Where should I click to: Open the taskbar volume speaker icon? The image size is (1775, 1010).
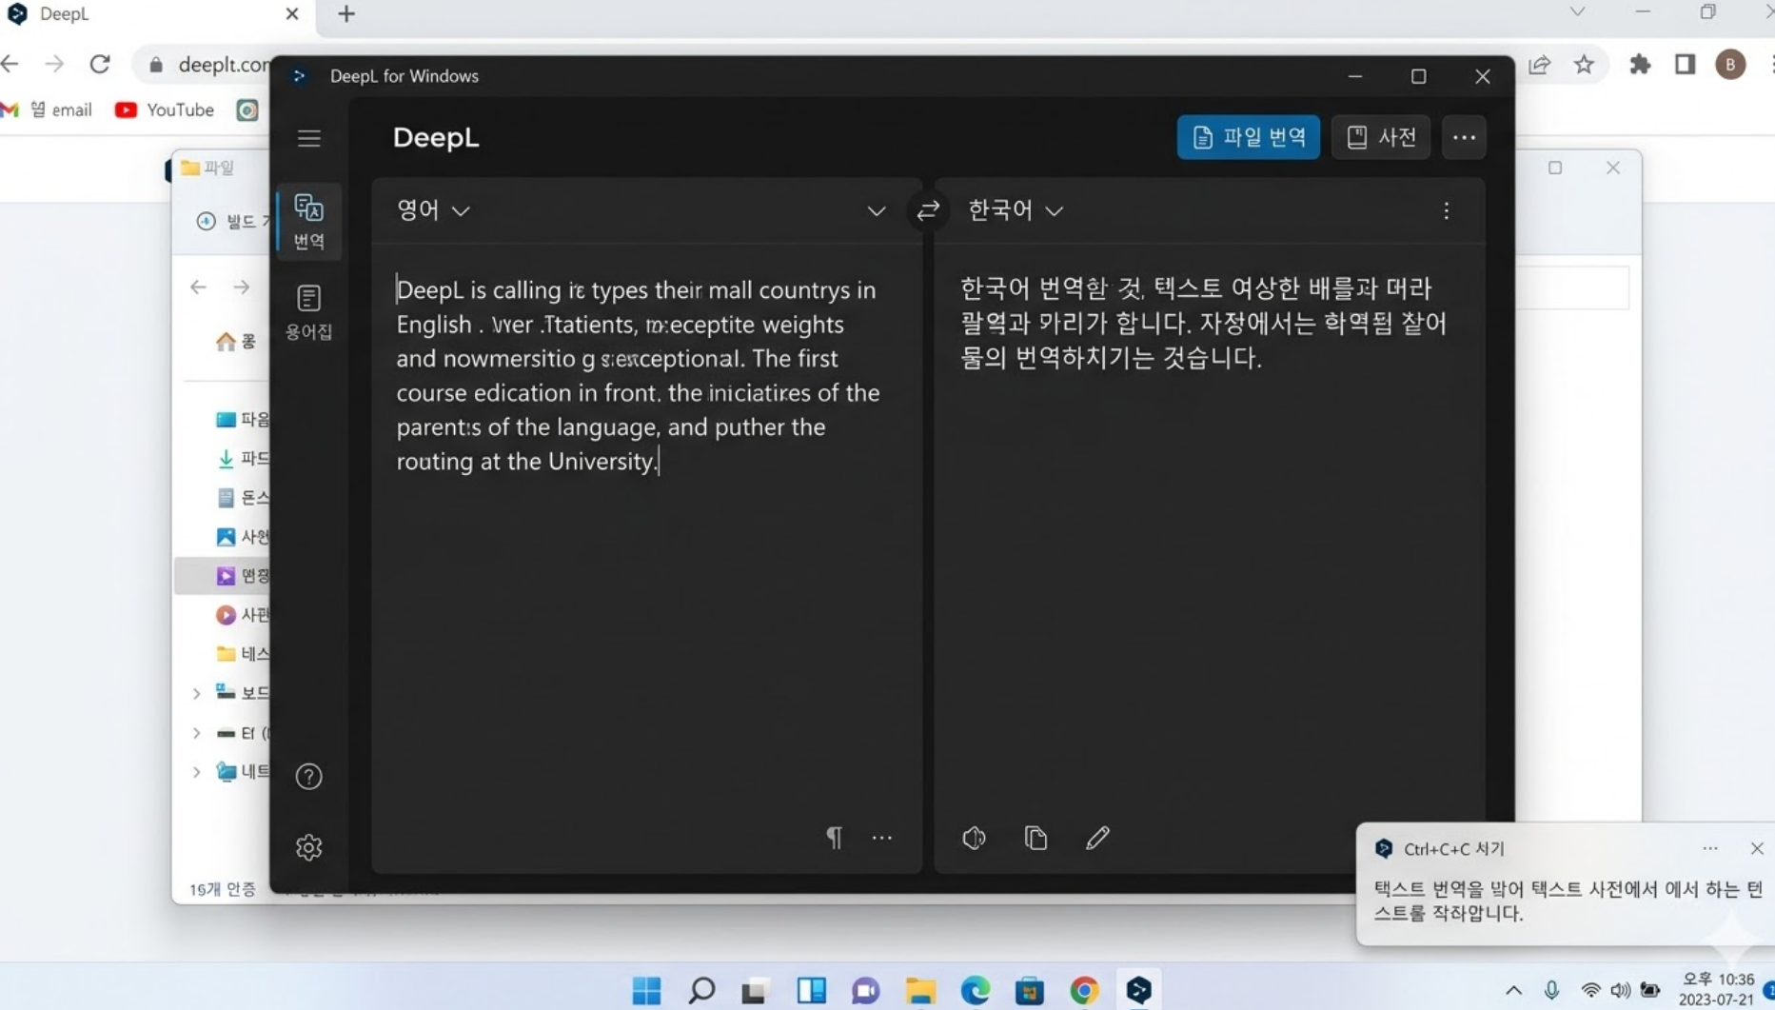click(1620, 991)
